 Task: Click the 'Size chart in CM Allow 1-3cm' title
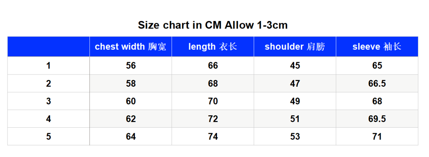[213, 25]
